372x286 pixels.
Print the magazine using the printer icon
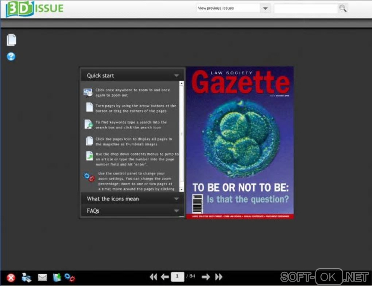(x=27, y=278)
